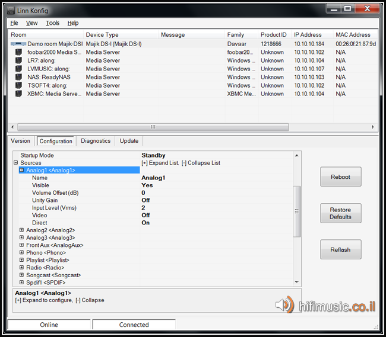The width and height of the screenshot is (386, 337).
Task: Click the Majik DS-I device icon in Demo room row
Action: pyautogui.click(x=18, y=44)
